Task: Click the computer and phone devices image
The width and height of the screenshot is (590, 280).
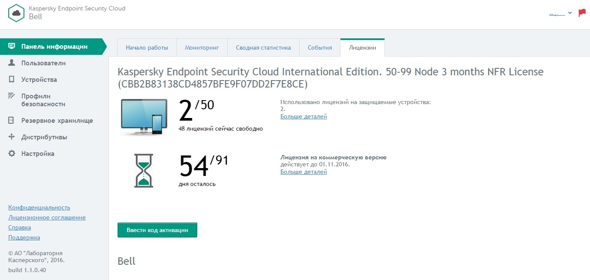Action: pos(143,117)
